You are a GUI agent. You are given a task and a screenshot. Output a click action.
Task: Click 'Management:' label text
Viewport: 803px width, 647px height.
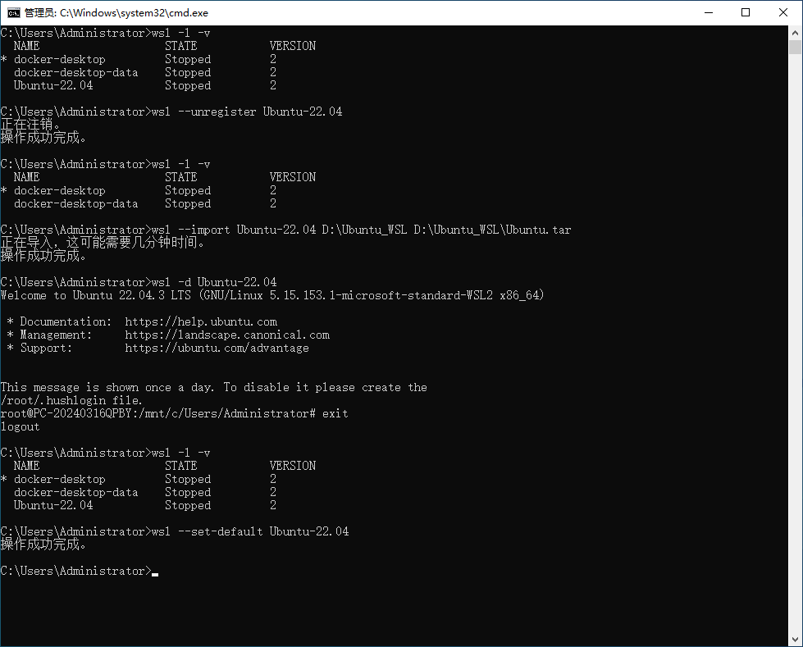click(56, 335)
